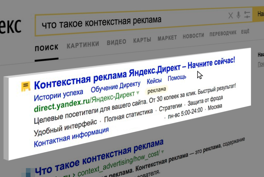
Task: Open the Маркет tab
Action: point(167,38)
